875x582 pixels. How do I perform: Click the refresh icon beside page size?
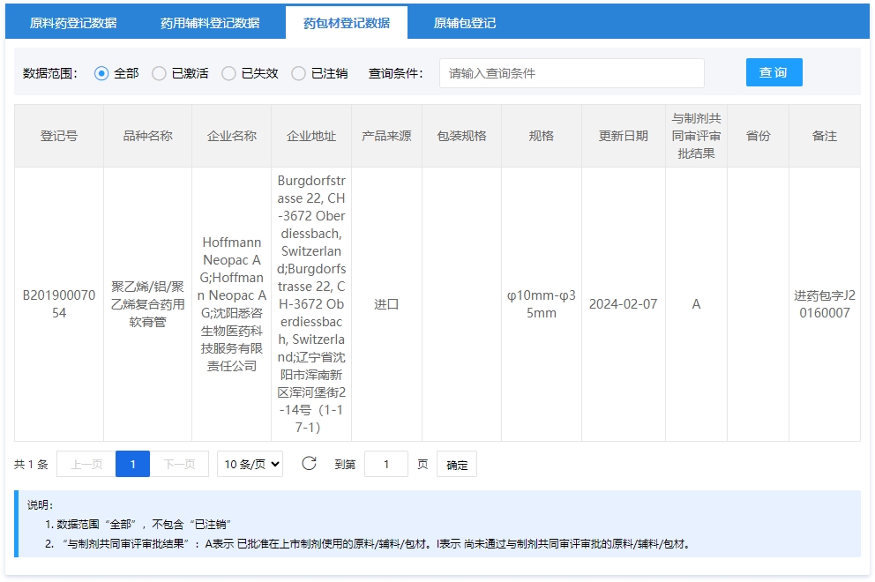coord(309,464)
